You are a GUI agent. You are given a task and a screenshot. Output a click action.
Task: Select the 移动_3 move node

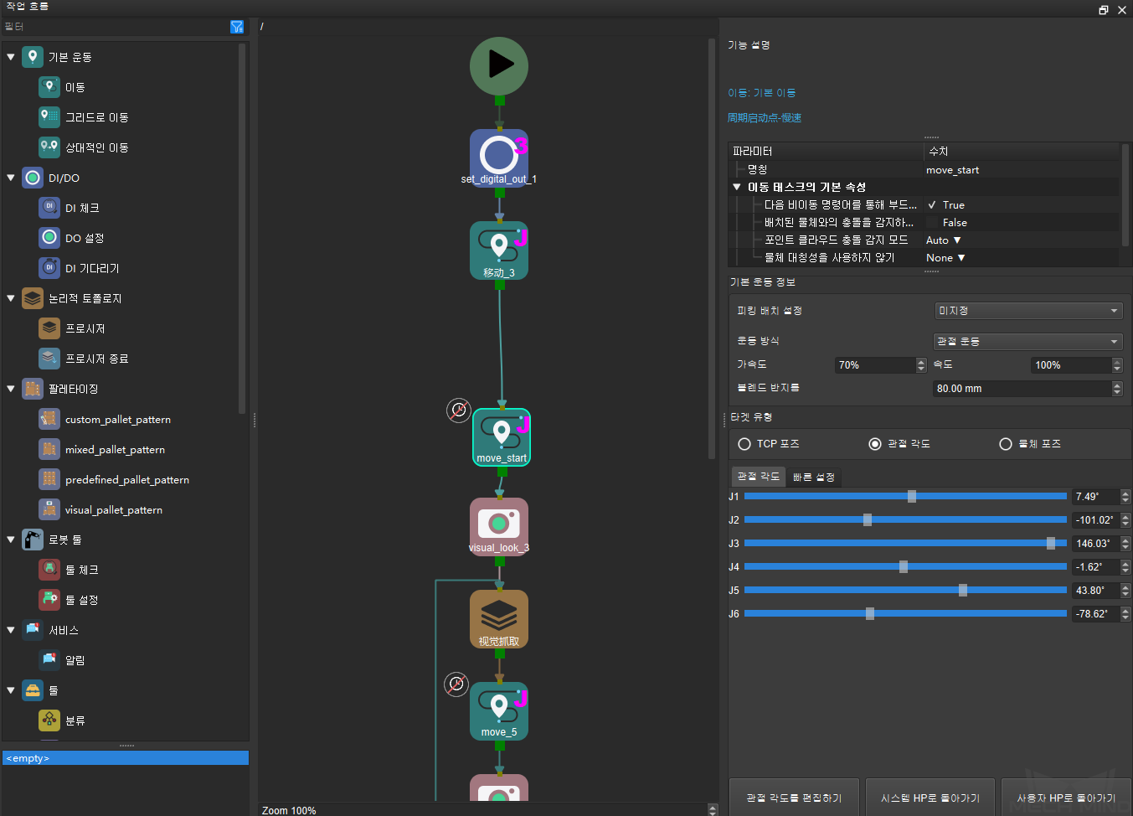point(499,250)
